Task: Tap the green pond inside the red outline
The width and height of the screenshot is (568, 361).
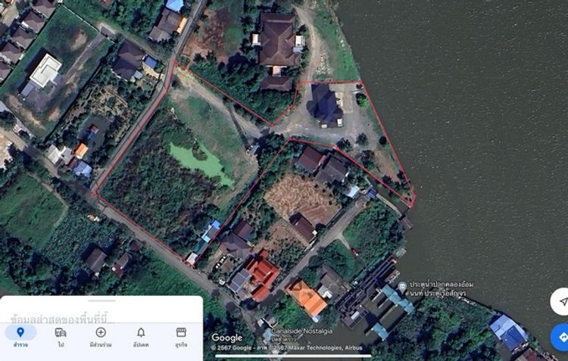Action: point(199,162)
